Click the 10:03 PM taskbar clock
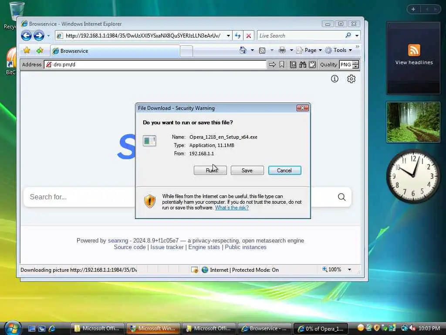 (429, 328)
